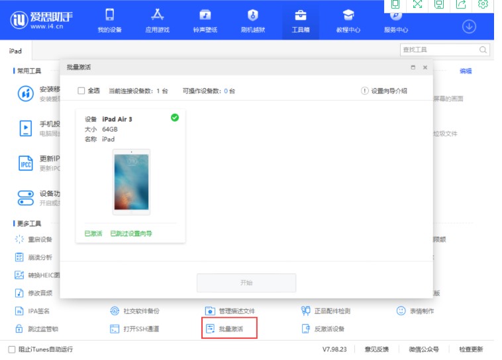Click the 安装移动端 install icon
Viewport: 502px width, 360px height.
pyautogui.click(x=26, y=94)
